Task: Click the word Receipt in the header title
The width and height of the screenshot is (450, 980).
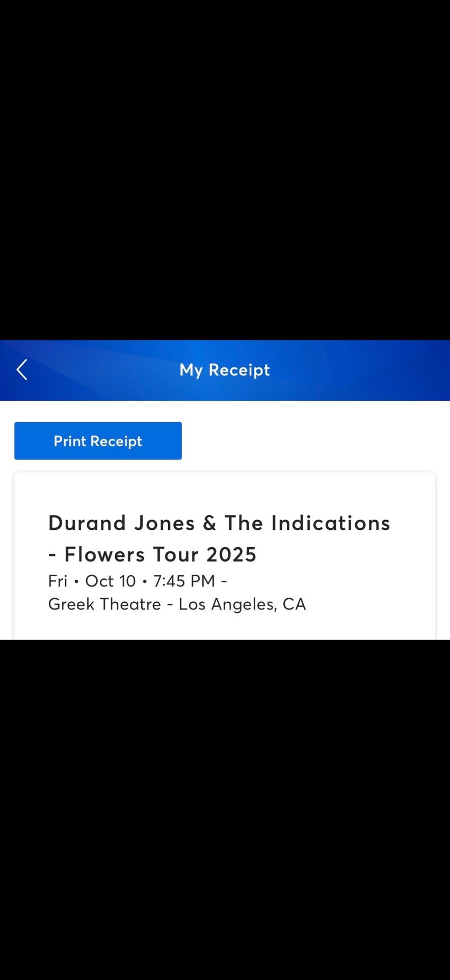Action: [239, 370]
